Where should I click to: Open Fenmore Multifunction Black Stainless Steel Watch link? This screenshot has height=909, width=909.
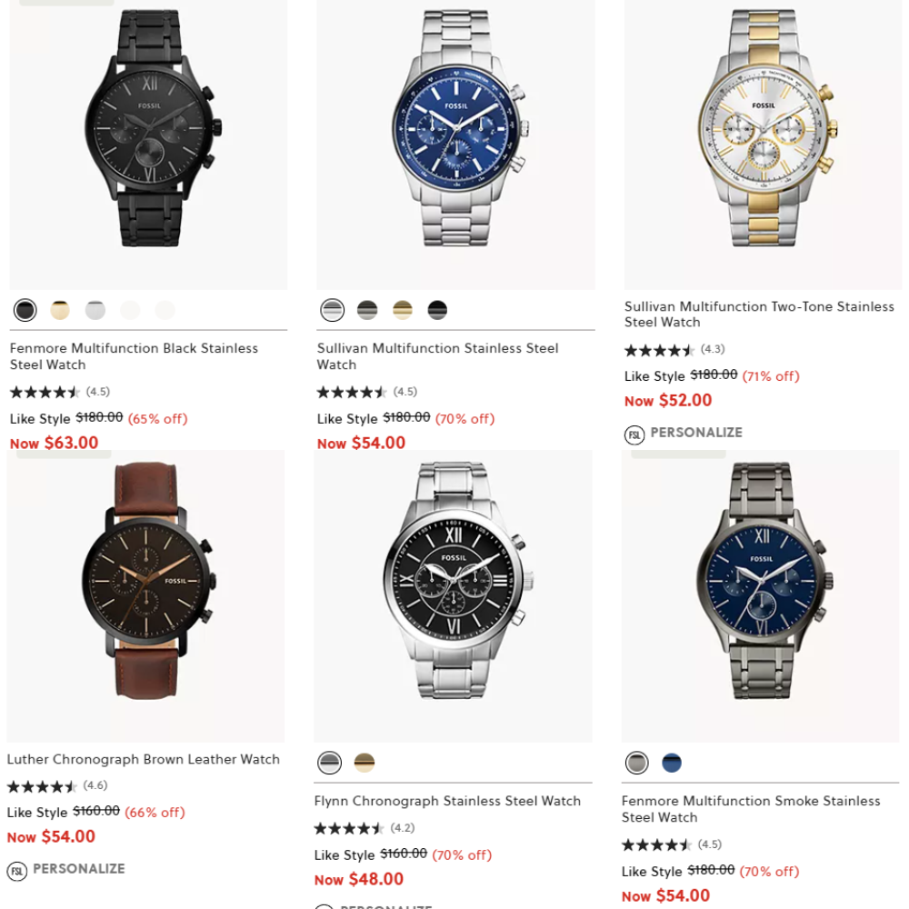(134, 356)
